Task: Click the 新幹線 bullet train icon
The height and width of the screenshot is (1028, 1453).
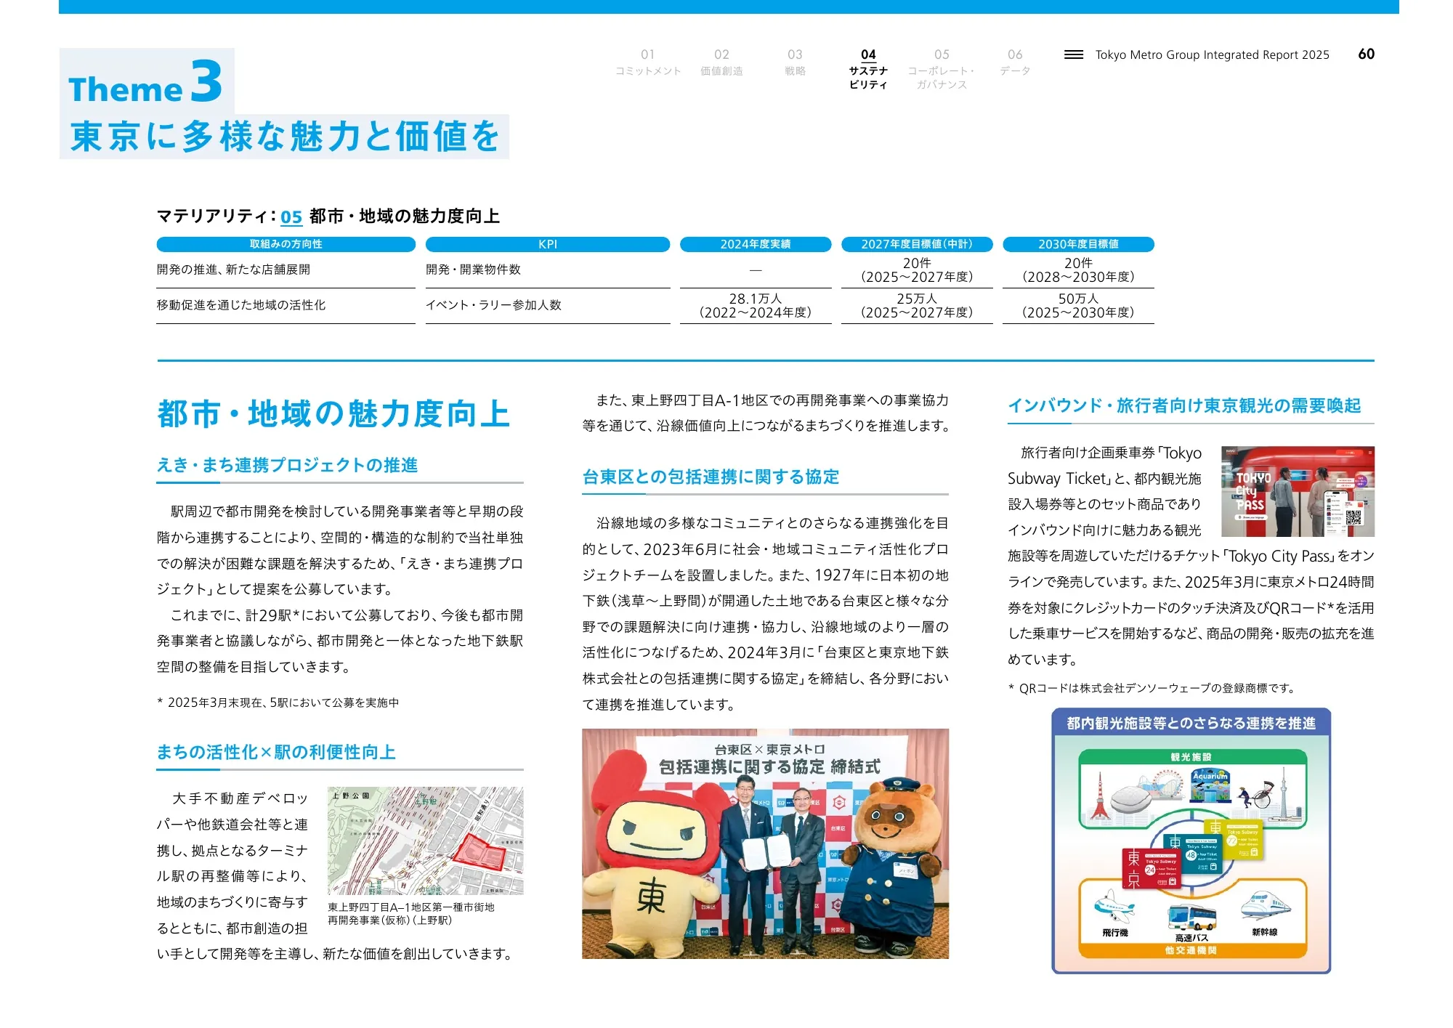Action: click(1266, 906)
